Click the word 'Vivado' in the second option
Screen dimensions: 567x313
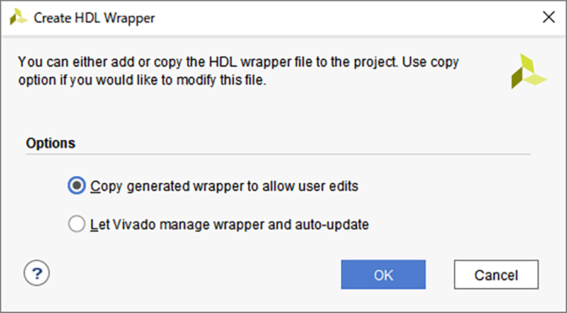tap(134, 224)
